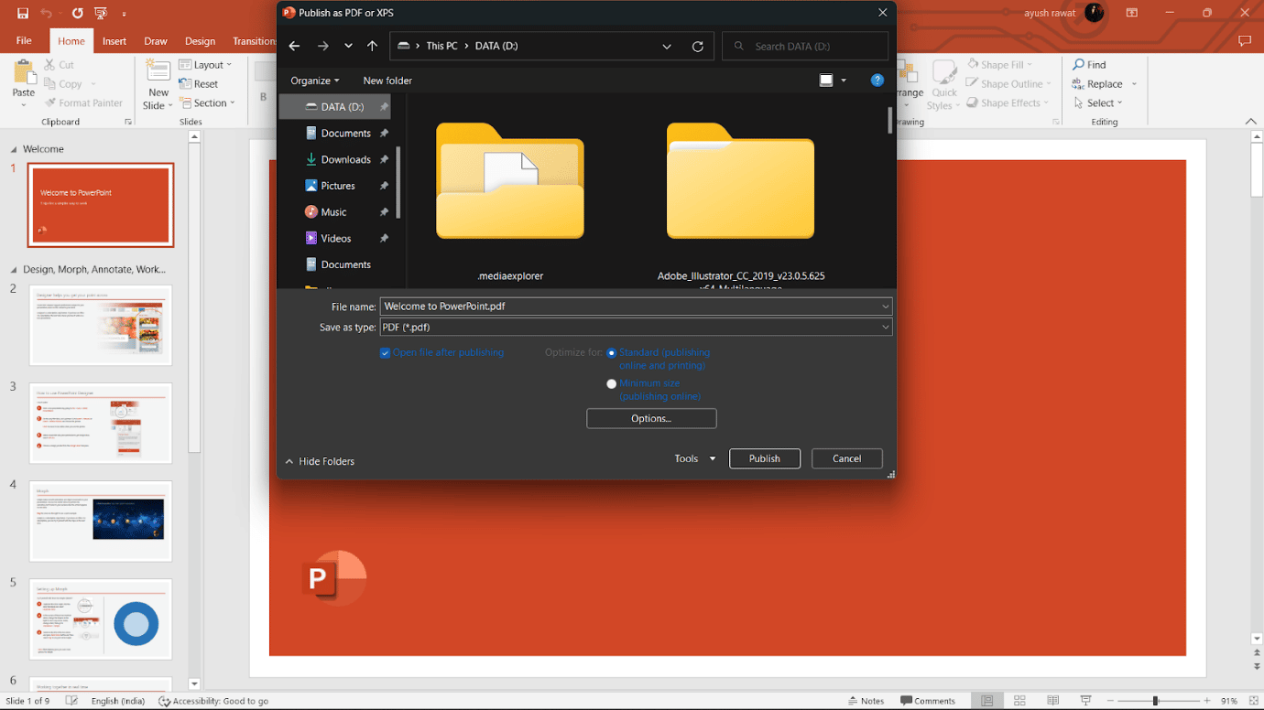The width and height of the screenshot is (1264, 710).
Task: Select Minimum size publishing option
Action: coord(611,383)
